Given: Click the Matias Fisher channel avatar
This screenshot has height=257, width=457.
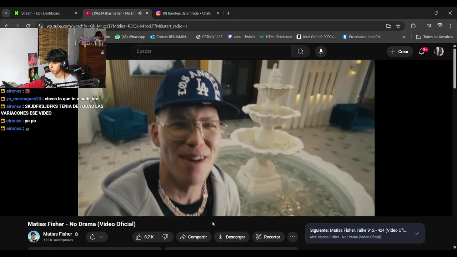Looking at the screenshot, I should [x=34, y=237].
